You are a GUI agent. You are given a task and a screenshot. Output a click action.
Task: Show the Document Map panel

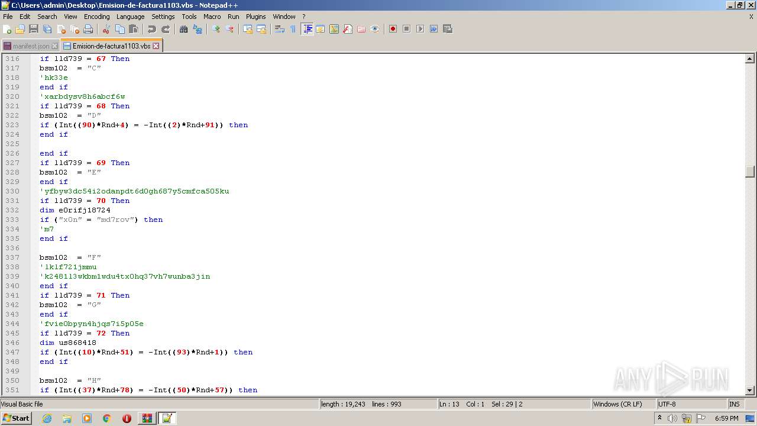[x=334, y=29]
